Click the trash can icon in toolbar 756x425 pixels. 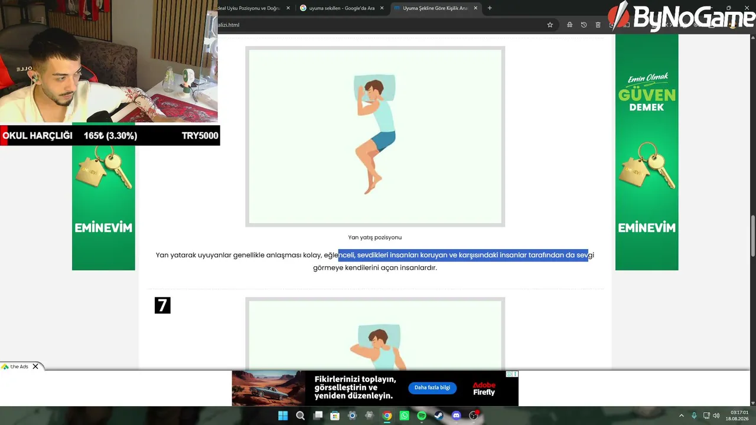(x=598, y=25)
